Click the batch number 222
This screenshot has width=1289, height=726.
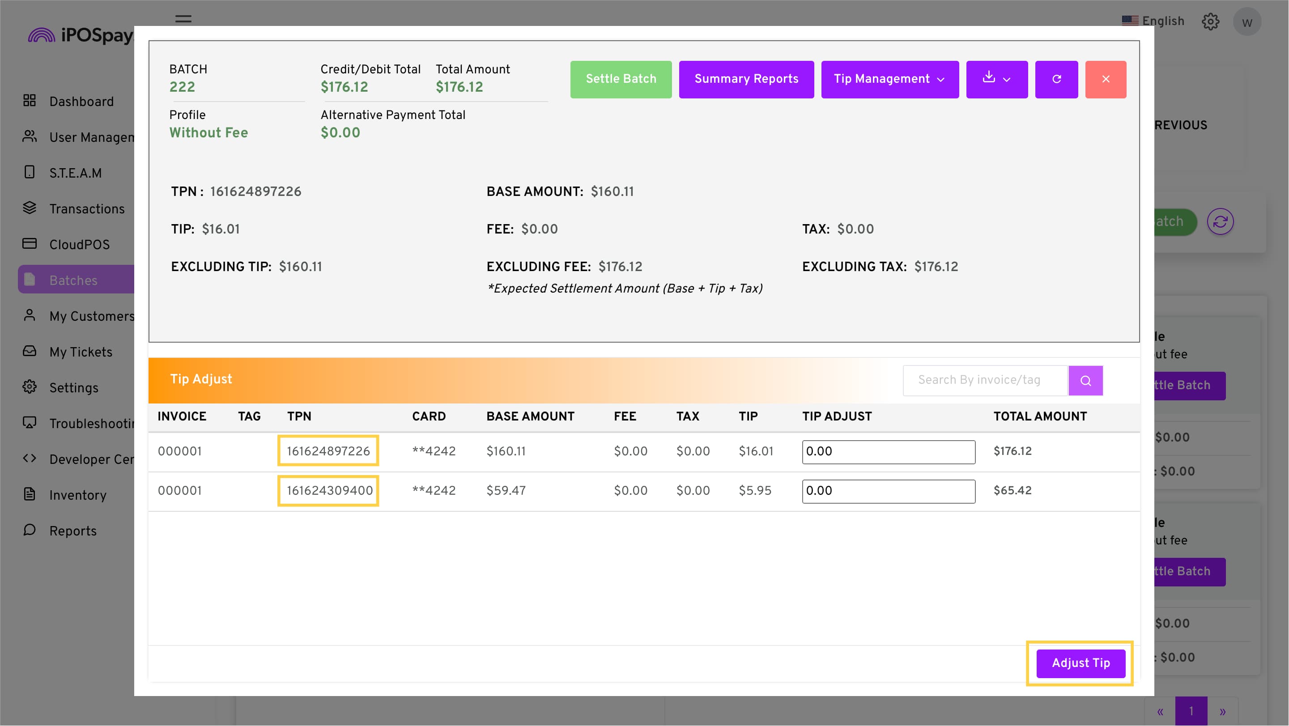pos(182,87)
